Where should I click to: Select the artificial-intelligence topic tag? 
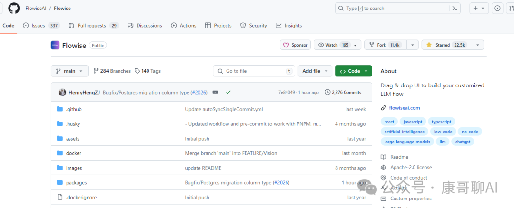pyautogui.click(x=404, y=132)
